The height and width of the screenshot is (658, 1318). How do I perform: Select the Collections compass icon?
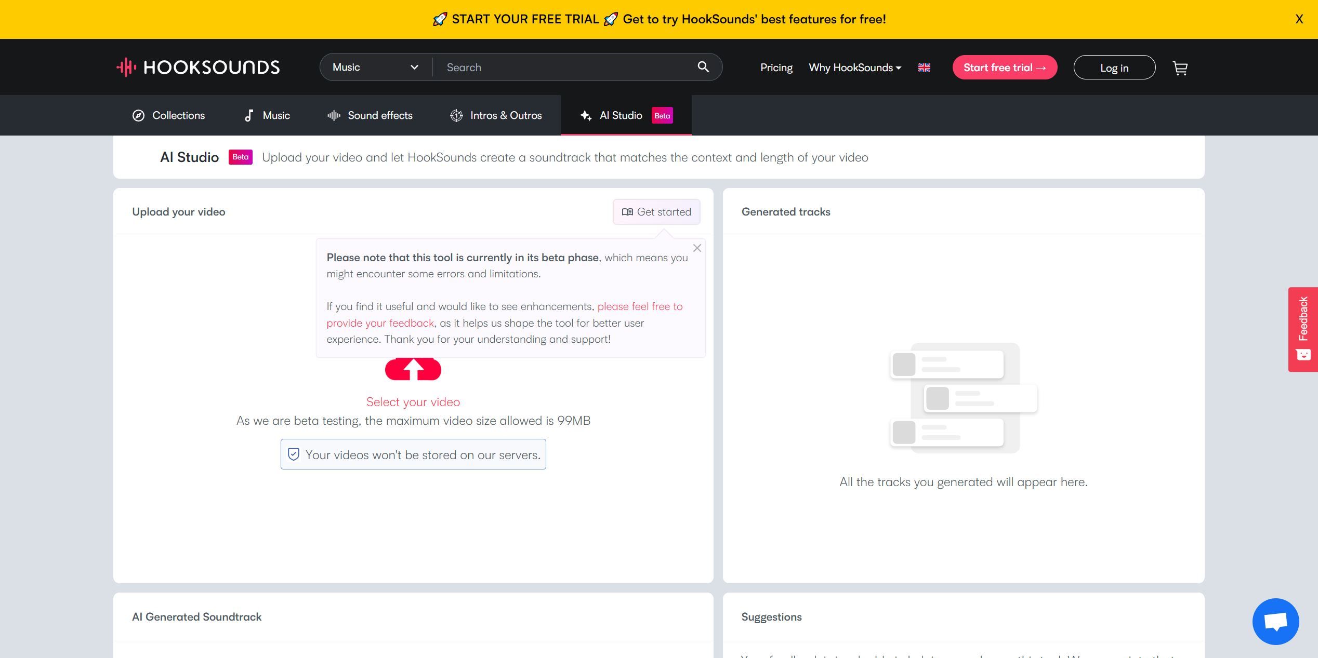point(137,115)
